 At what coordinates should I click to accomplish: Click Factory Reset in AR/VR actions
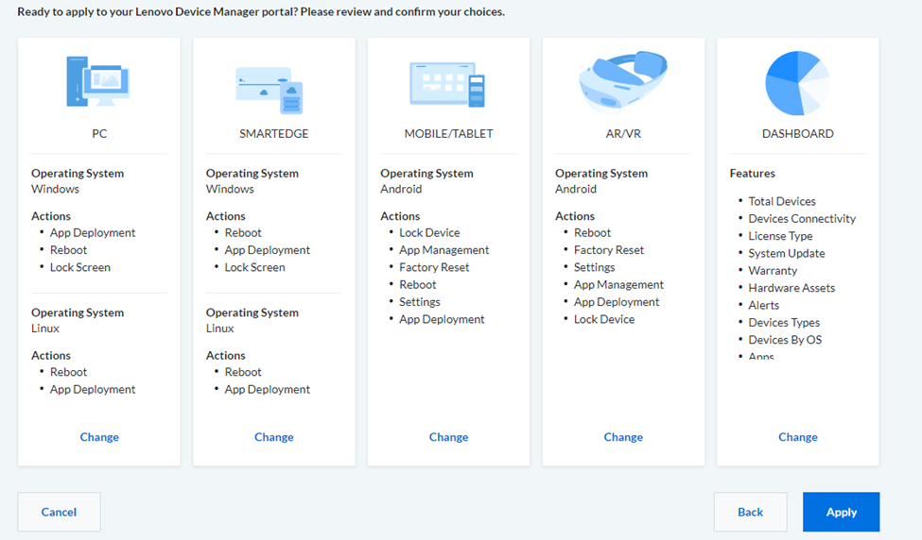click(609, 250)
